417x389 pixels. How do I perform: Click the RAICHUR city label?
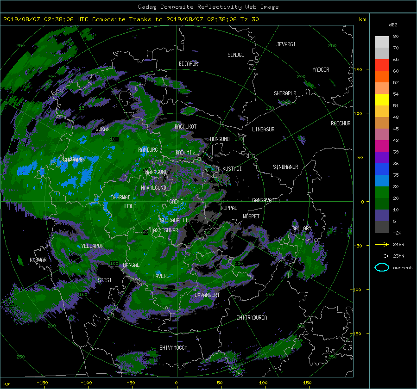coord(341,123)
